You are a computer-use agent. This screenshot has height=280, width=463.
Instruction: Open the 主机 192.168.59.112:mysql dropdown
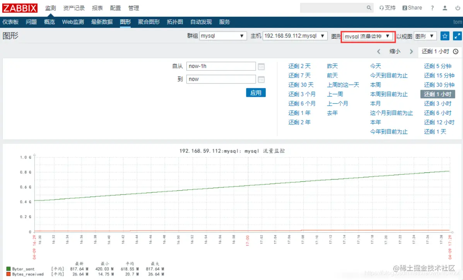295,36
